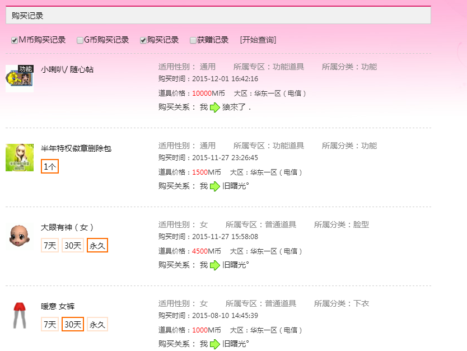This screenshot has width=467, height=351.
Task: Click 所属分类：脸型 text
Action: 342,224
